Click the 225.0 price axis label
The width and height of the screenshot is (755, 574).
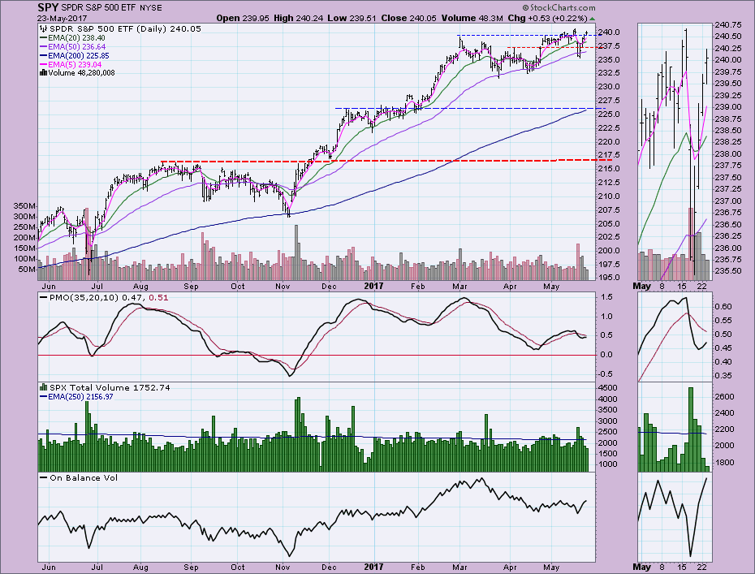(x=610, y=114)
